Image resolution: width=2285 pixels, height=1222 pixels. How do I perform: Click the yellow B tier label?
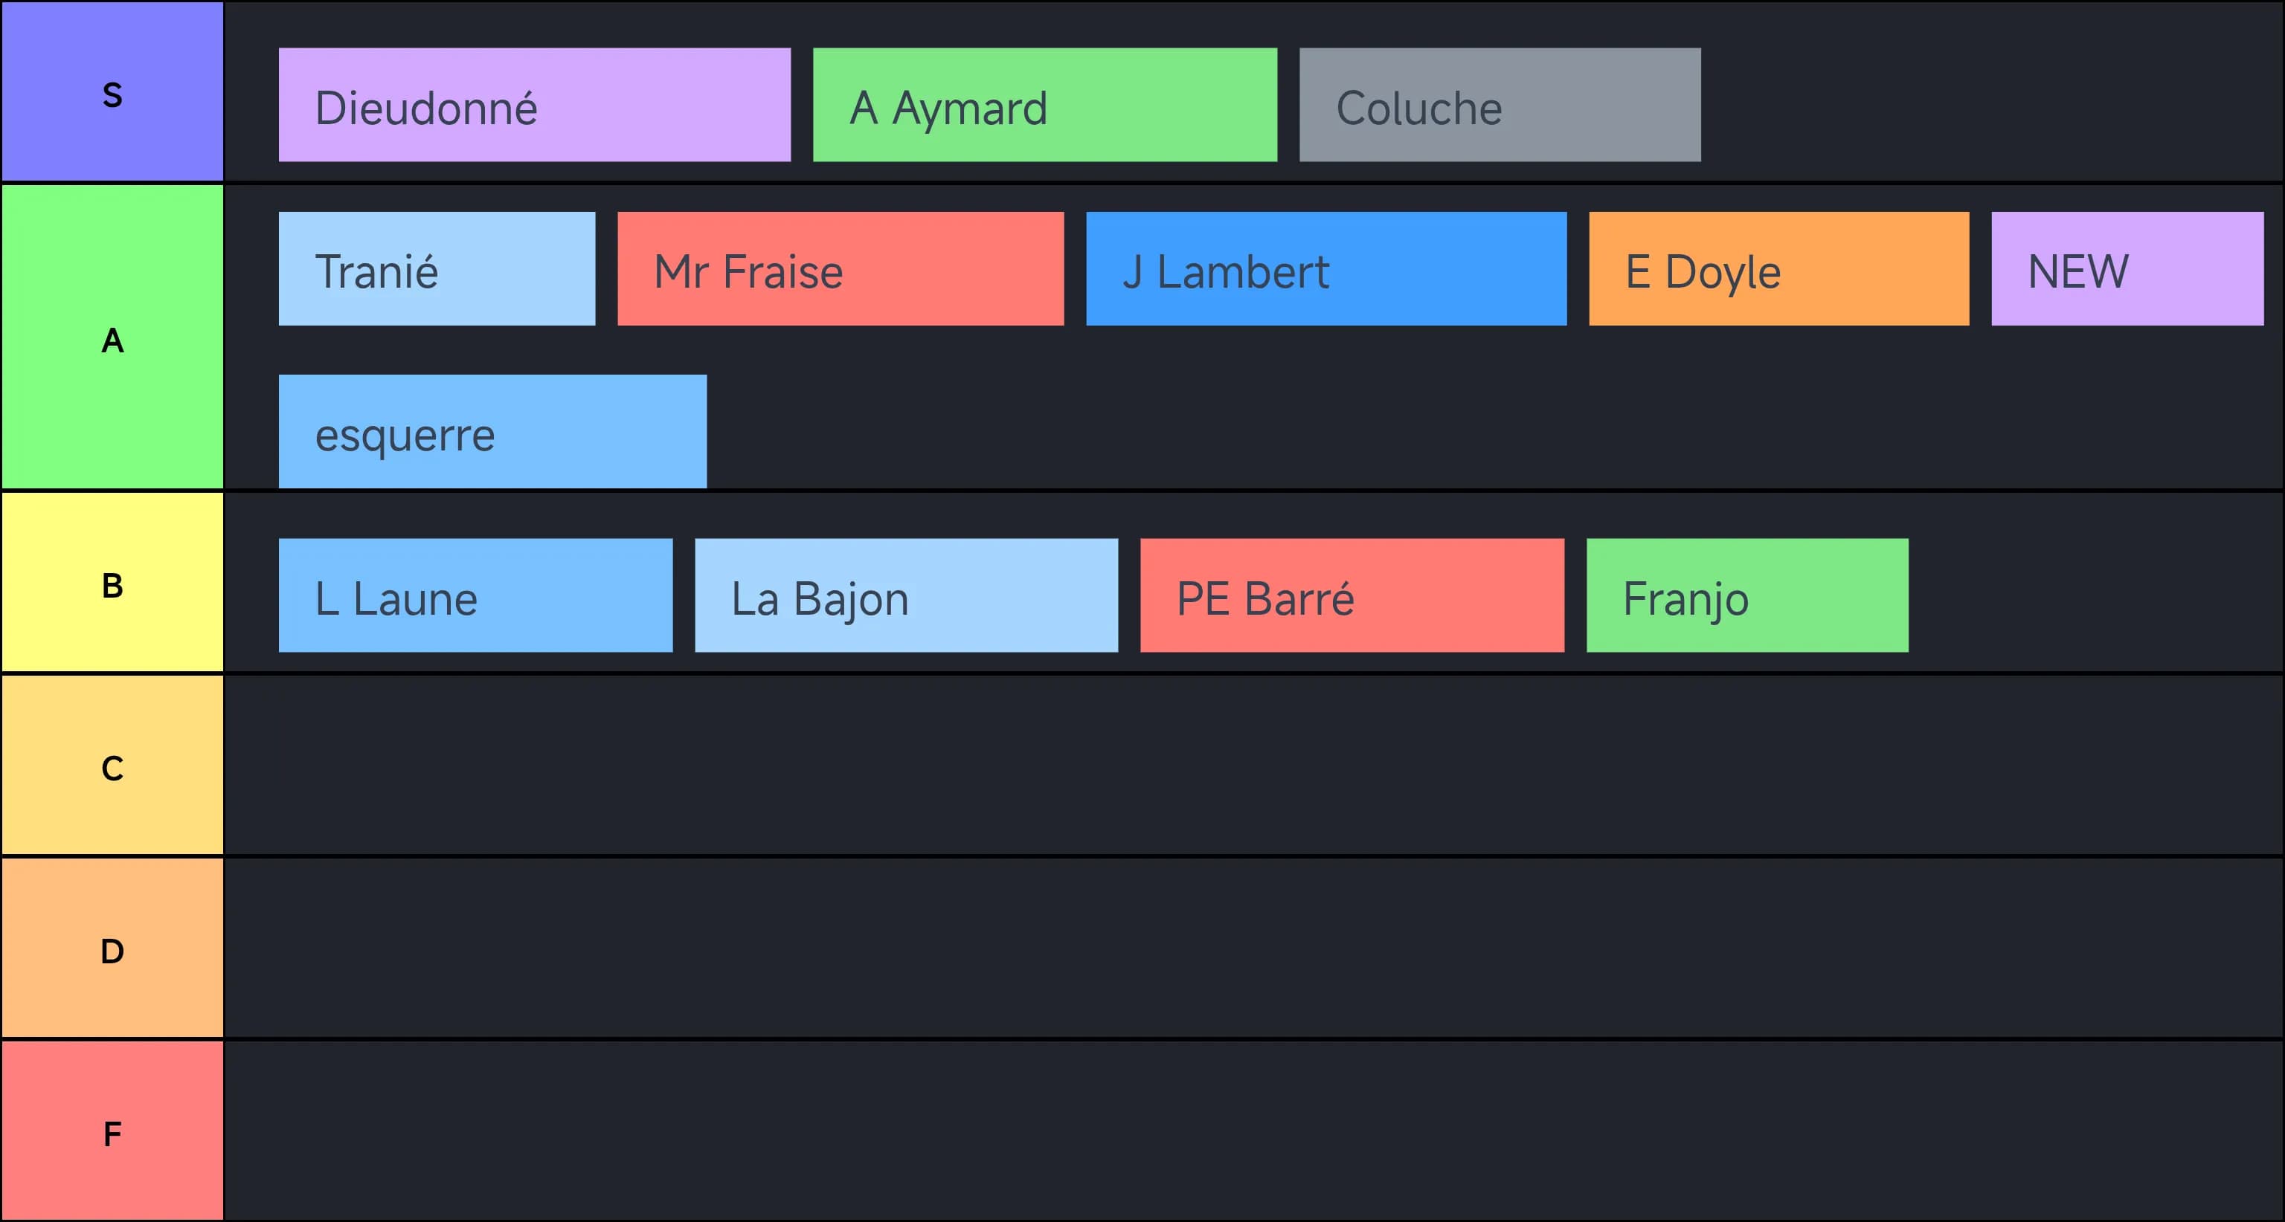[112, 582]
